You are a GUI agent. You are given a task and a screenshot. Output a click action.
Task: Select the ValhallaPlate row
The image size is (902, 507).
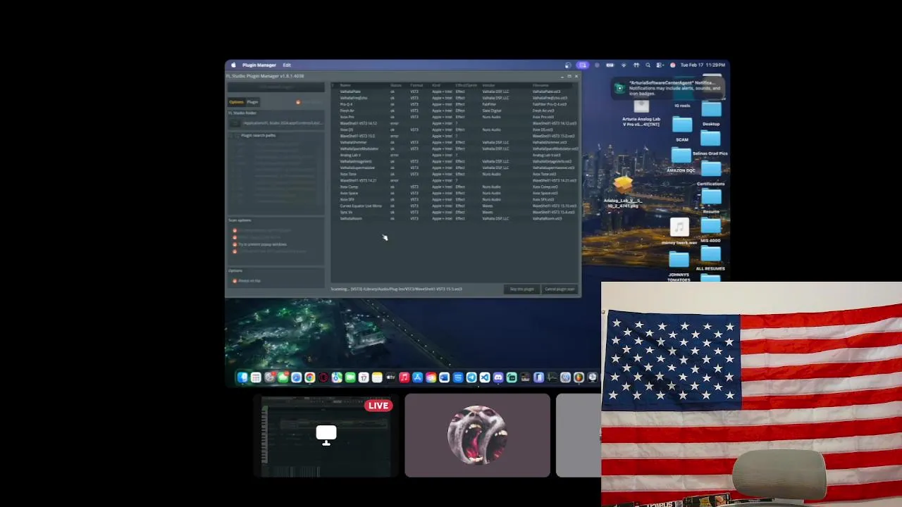pos(455,92)
